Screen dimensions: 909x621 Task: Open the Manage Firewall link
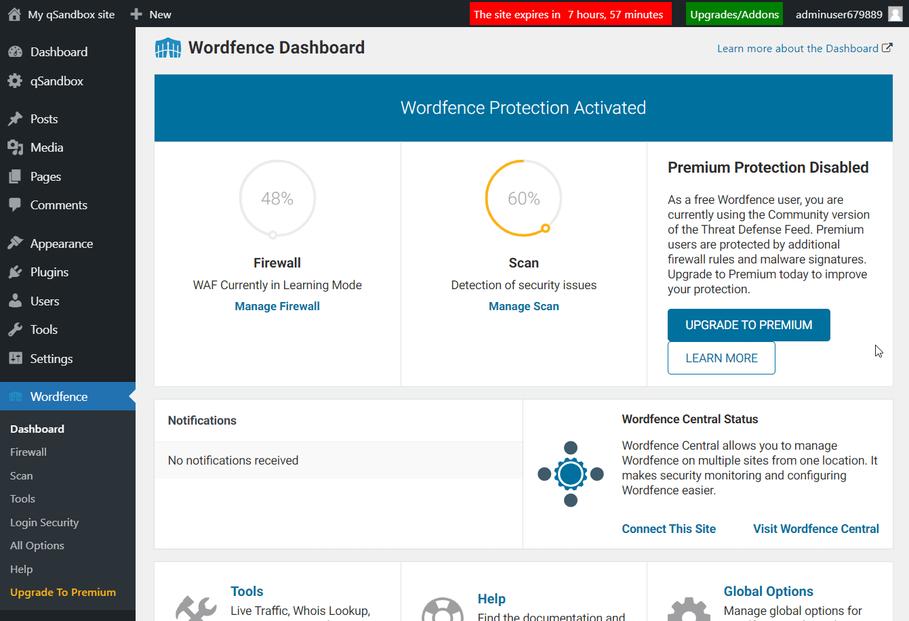coord(277,306)
